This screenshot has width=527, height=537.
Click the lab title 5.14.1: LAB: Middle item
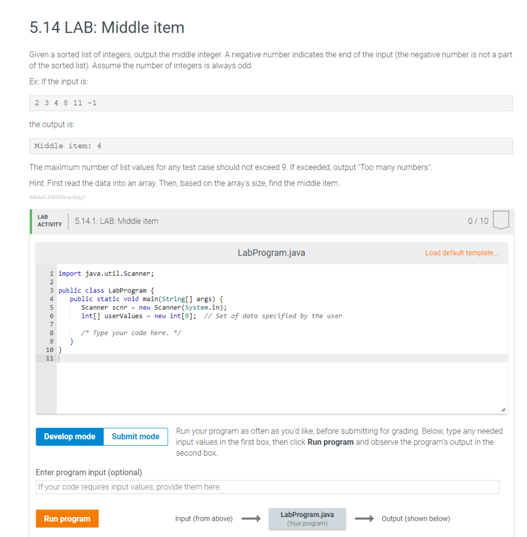[x=116, y=221]
